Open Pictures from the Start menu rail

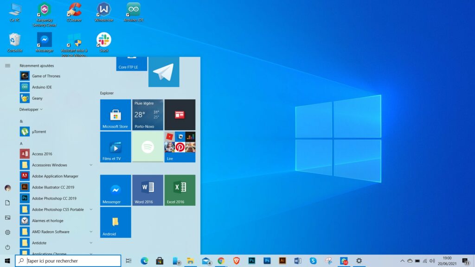click(7, 218)
